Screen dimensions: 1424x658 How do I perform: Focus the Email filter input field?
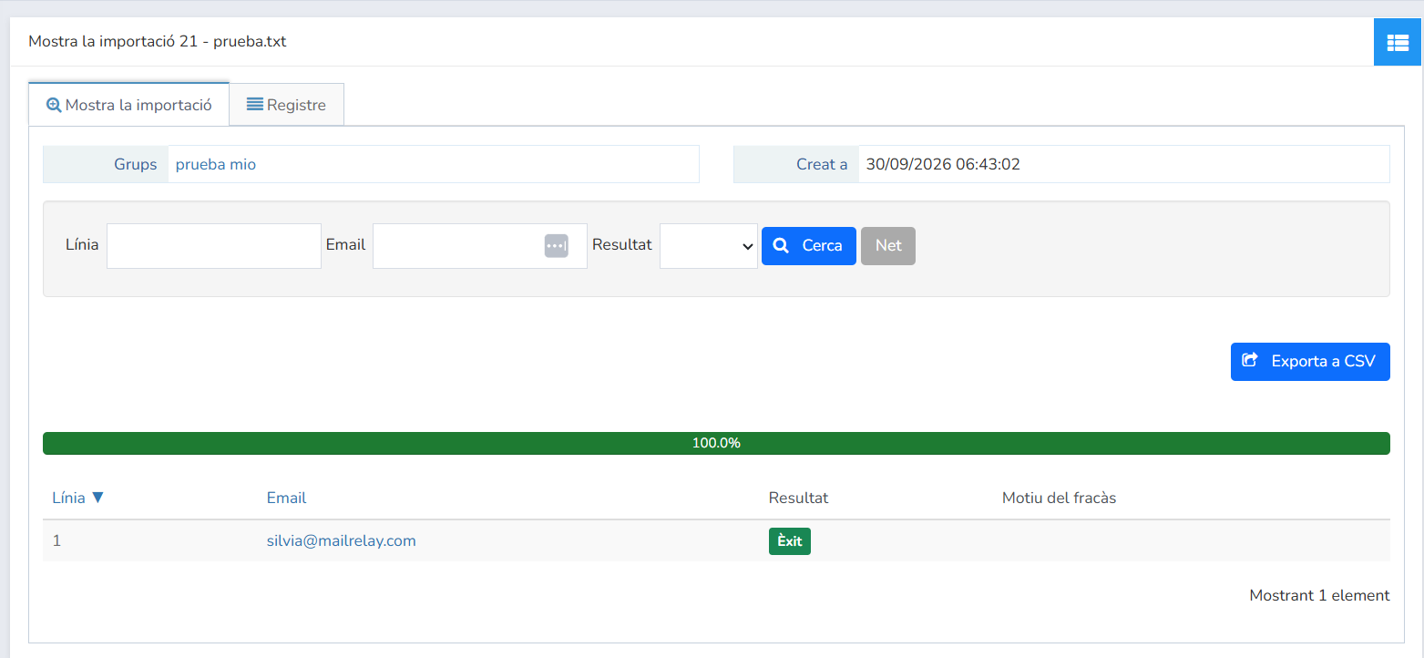(480, 246)
